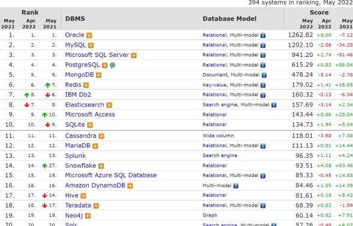Click the blue info icon in MongoDB's model column
353x226 pixels.
click(x=264, y=75)
